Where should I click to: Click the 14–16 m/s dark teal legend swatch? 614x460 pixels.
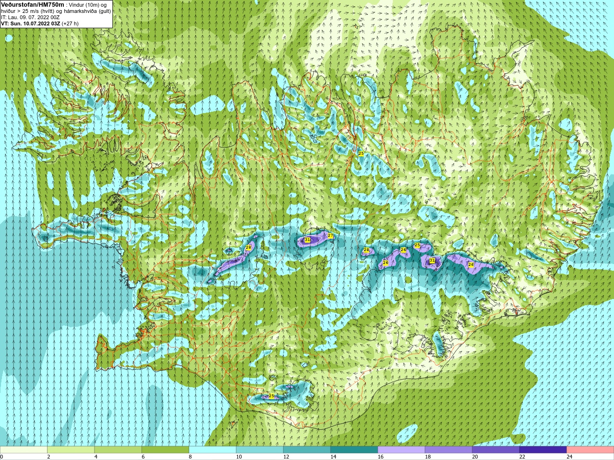click(x=354, y=450)
